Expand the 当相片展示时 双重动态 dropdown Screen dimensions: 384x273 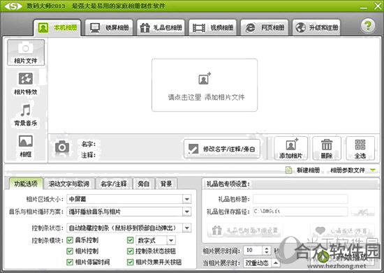(x=276, y=263)
